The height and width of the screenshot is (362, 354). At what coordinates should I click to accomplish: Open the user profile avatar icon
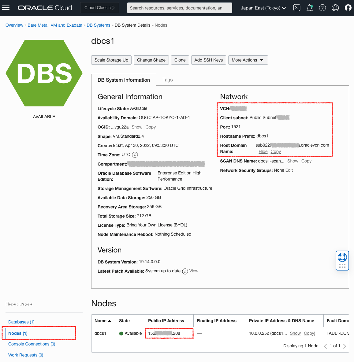point(348,8)
